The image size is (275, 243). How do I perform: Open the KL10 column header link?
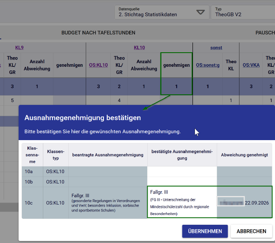139,47
